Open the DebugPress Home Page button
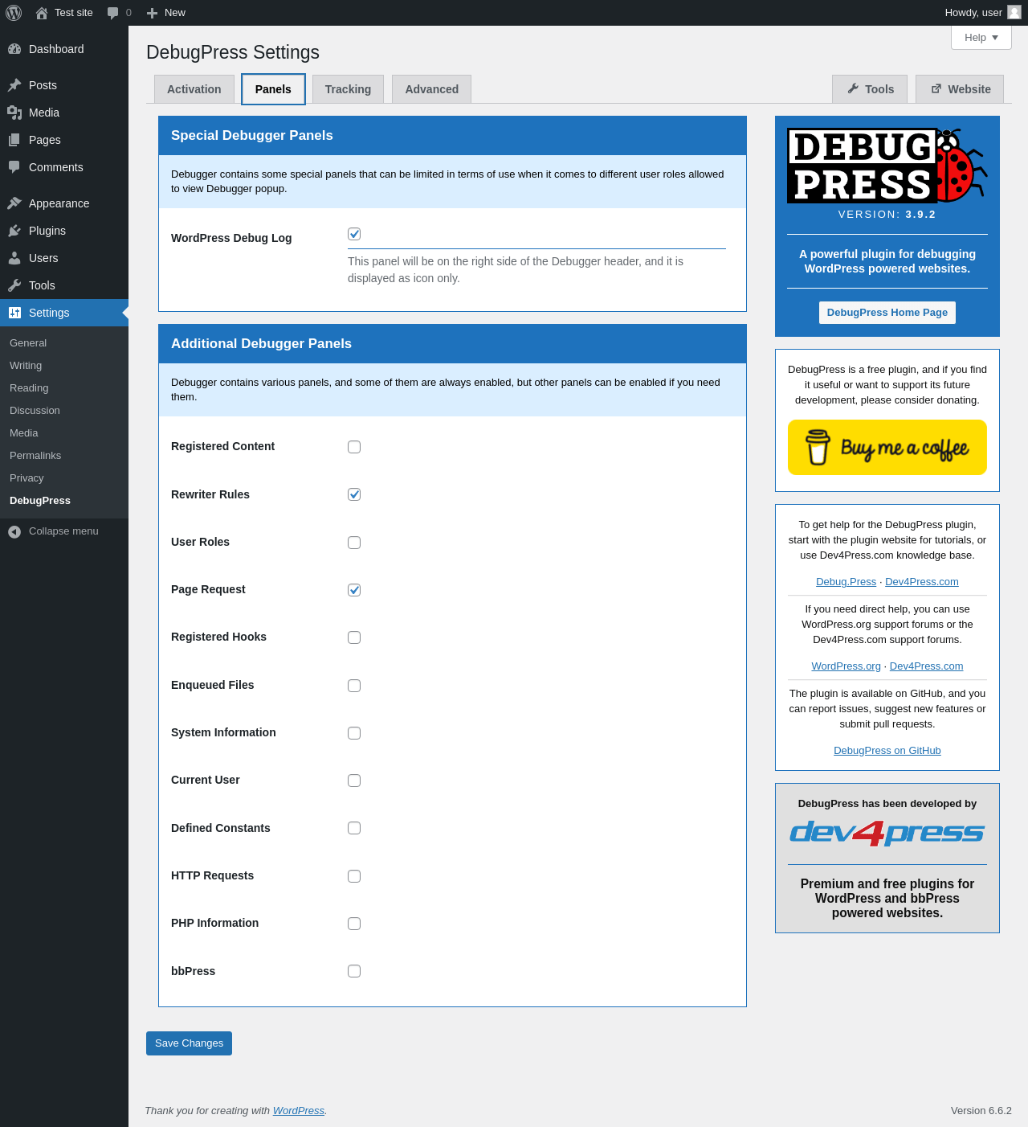1028x1127 pixels. [x=887, y=313]
